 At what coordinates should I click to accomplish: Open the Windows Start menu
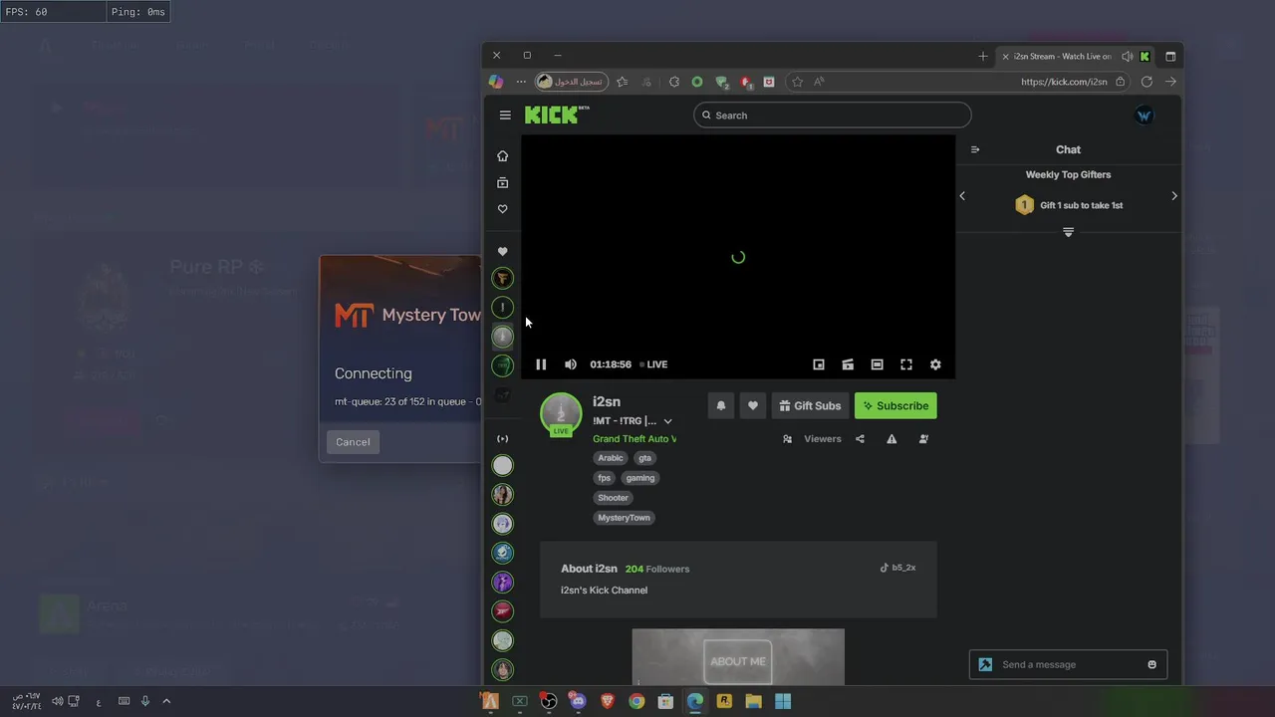click(783, 701)
